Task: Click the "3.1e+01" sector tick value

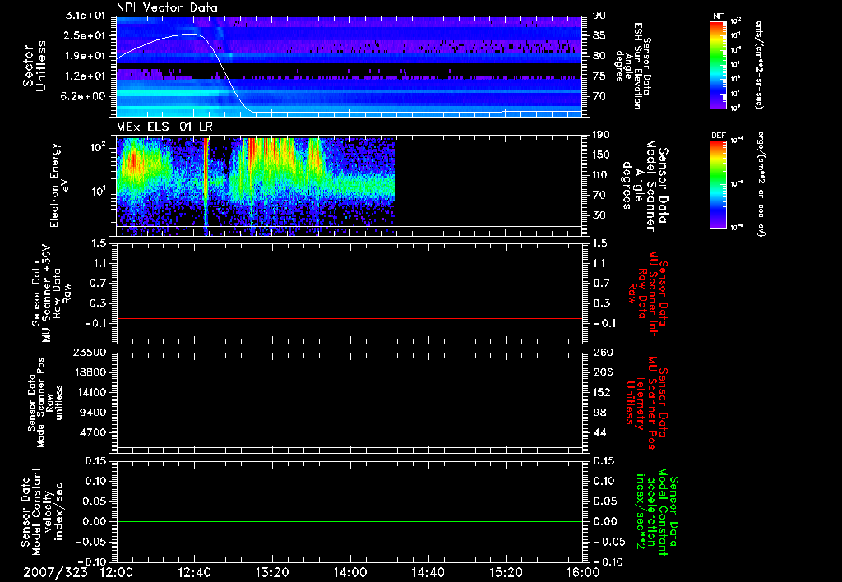Action: [86, 16]
